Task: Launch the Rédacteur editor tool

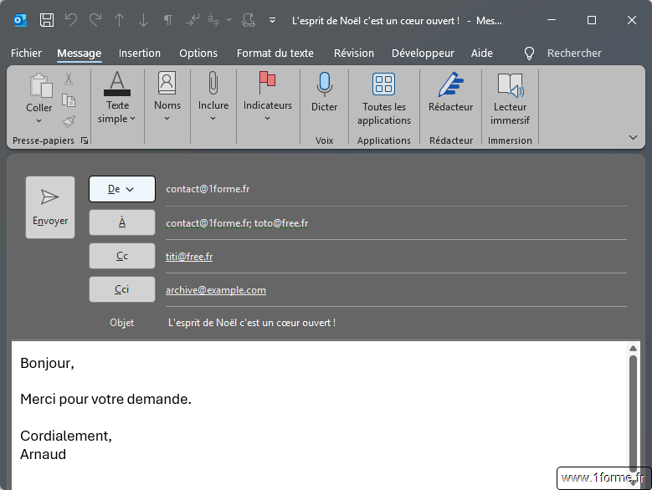Action: (x=451, y=92)
